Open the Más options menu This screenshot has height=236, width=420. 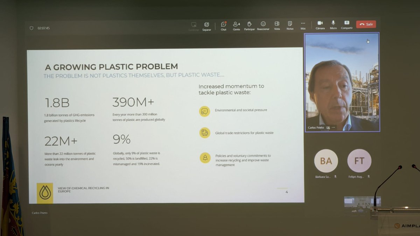[303, 26]
